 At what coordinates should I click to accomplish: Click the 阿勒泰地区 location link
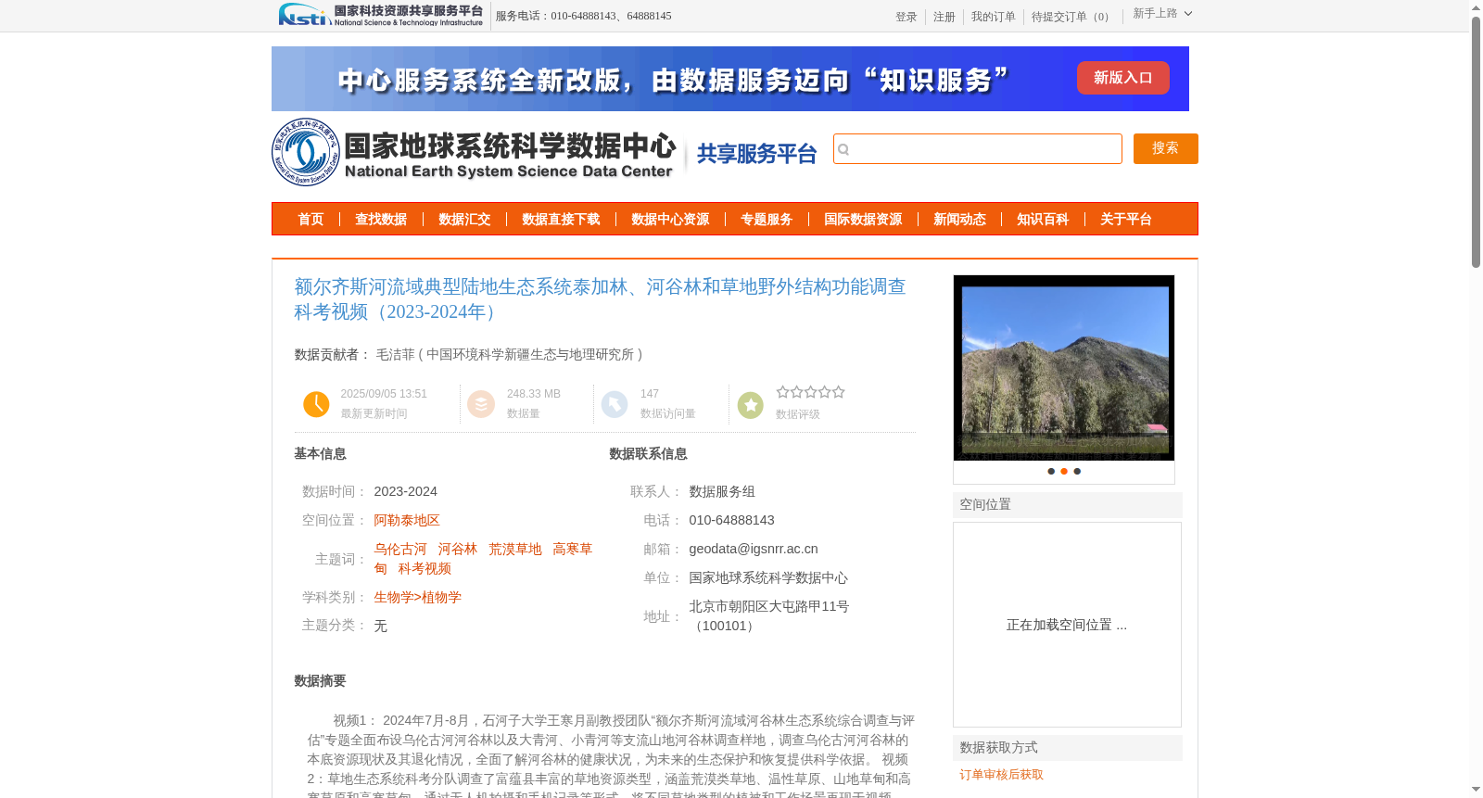click(407, 520)
